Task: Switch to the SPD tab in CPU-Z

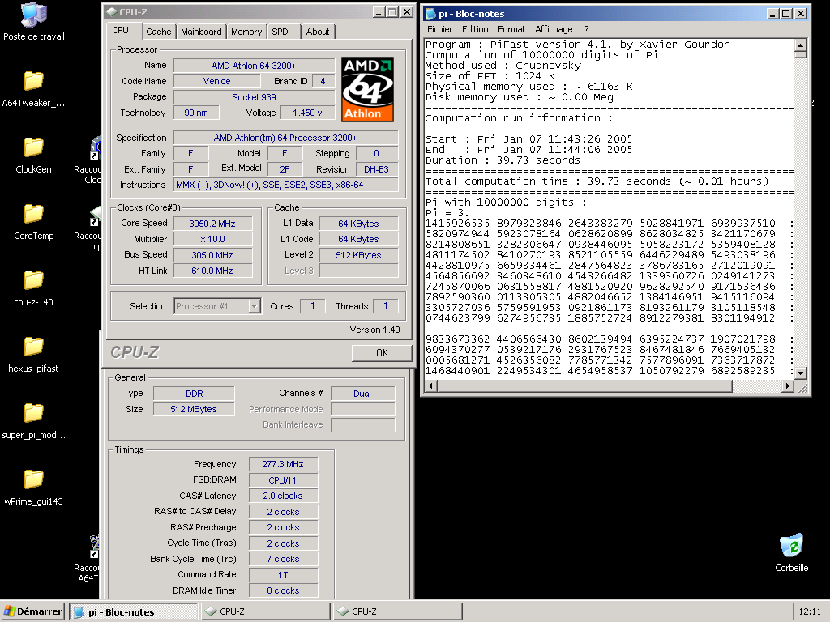Action: (280, 32)
